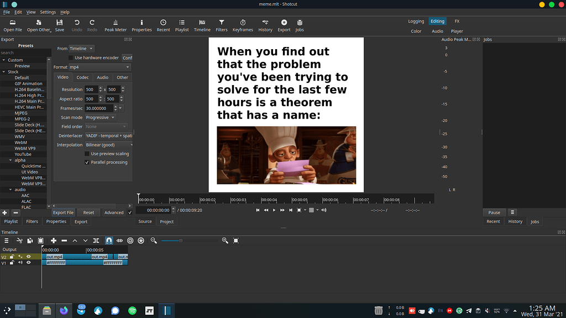Click the scissors Cut icon in timeline
The width and height of the screenshot is (566, 318).
[19, 241]
